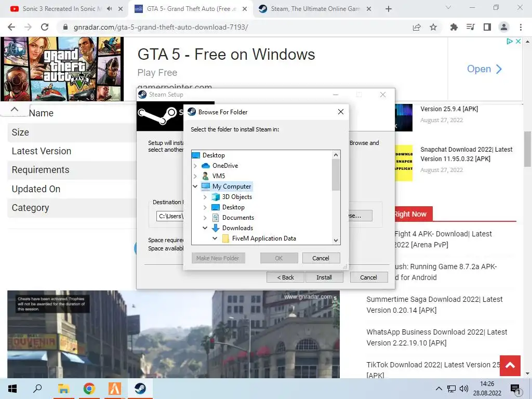The width and height of the screenshot is (532, 399).
Task: Click the browser address bar URL
Action: (x=161, y=27)
